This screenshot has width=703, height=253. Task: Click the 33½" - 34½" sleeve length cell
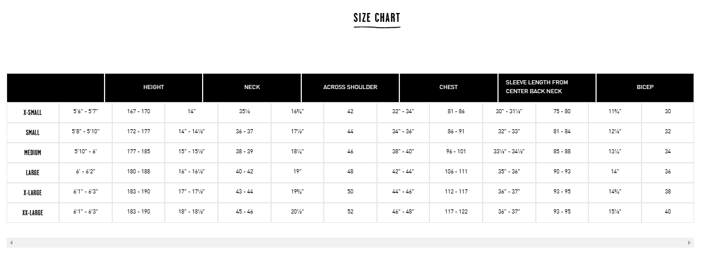[509, 152]
